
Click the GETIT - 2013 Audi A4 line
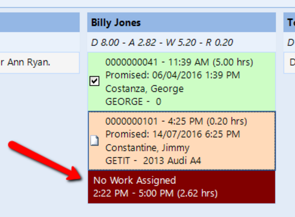[153, 160]
